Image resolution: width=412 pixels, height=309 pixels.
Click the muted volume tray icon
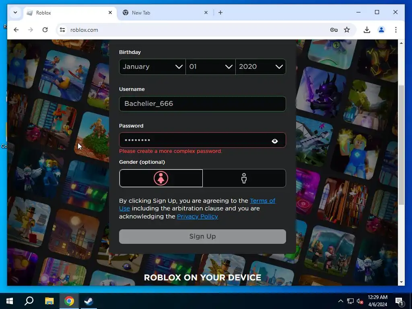(x=360, y=301)
